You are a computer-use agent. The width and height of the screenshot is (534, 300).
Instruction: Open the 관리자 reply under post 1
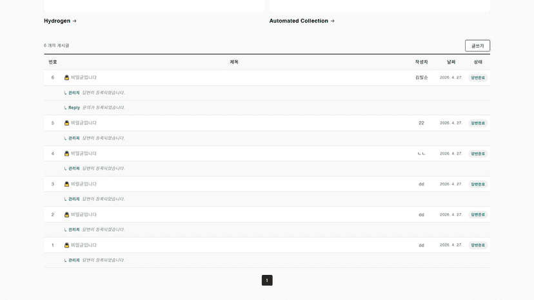coord(267,260)
